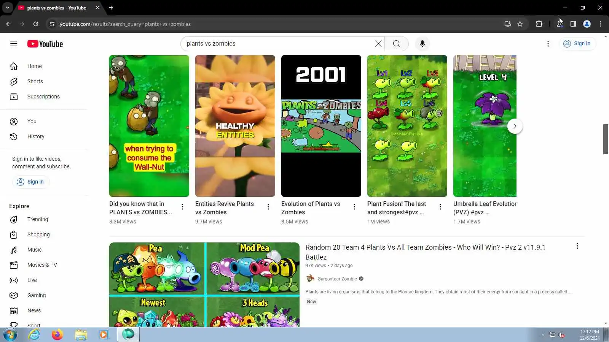The width and height of the screenshot is (609, 342).
Task: Open the You section in sidebar
Action: pos(44,121)
